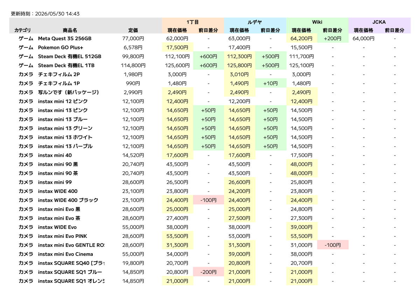420x297 pixels.
Task: Select the ルデヤ shop column header
Action: [255, 22]
